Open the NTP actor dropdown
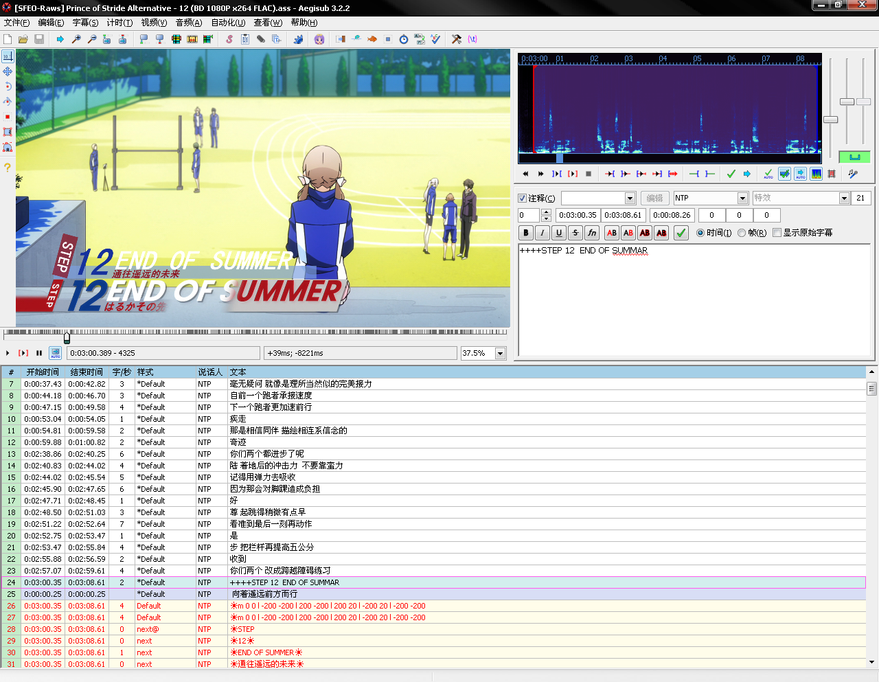The width and height of the screenshot is (879, 682). point(742,198)
